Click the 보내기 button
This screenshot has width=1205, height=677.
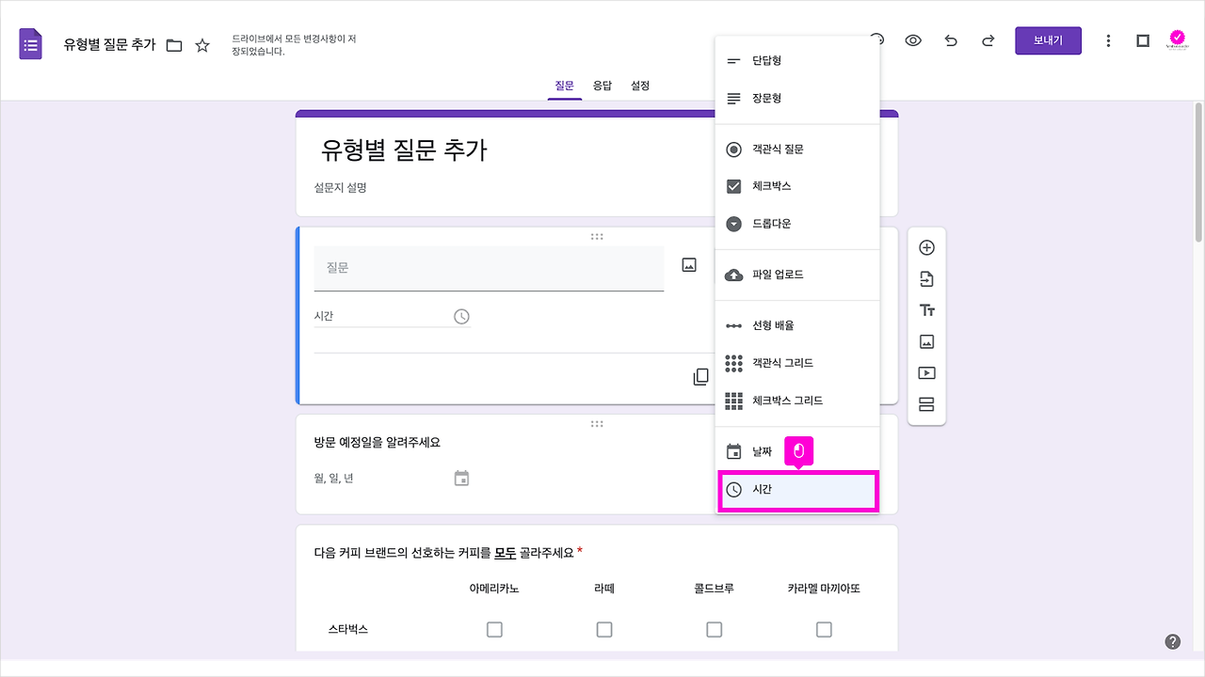(1048, 40)
